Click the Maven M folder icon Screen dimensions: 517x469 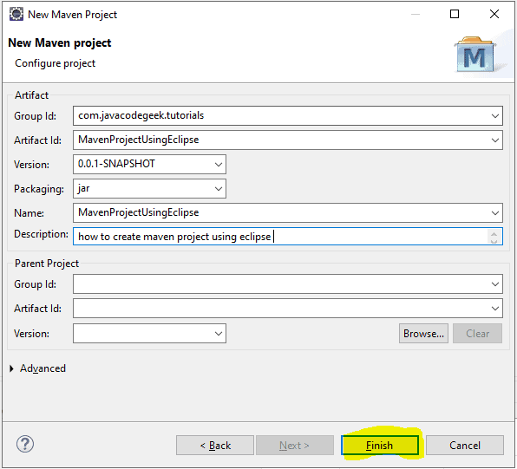(475, 55)
